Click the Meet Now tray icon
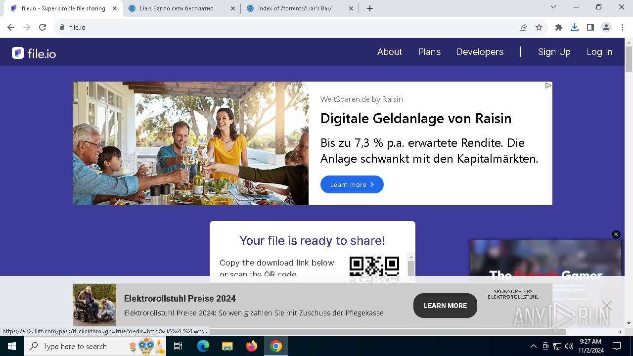This screenshot has height=356, width=633. [x=545, y=346]
